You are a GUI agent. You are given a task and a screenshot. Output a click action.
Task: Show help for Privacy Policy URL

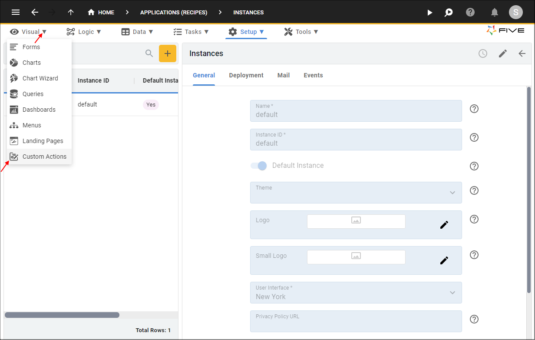(x=474, y=319)
